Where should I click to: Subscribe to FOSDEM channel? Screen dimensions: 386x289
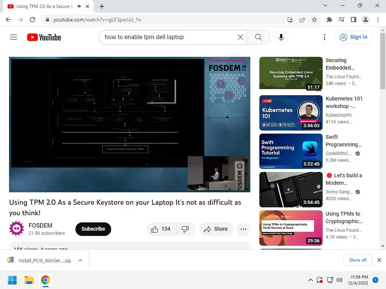coord(93,229)
